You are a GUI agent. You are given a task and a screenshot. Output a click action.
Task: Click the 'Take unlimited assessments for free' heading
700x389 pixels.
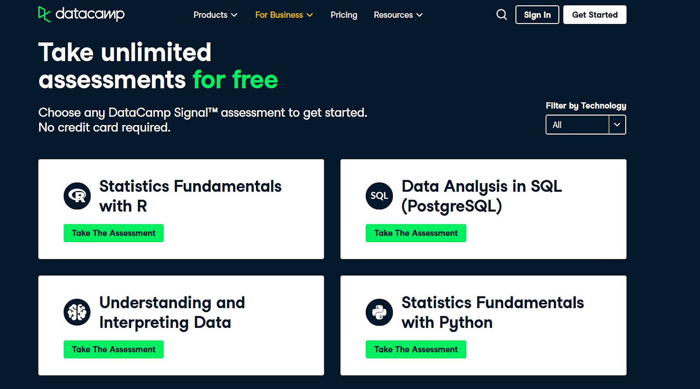158,66
